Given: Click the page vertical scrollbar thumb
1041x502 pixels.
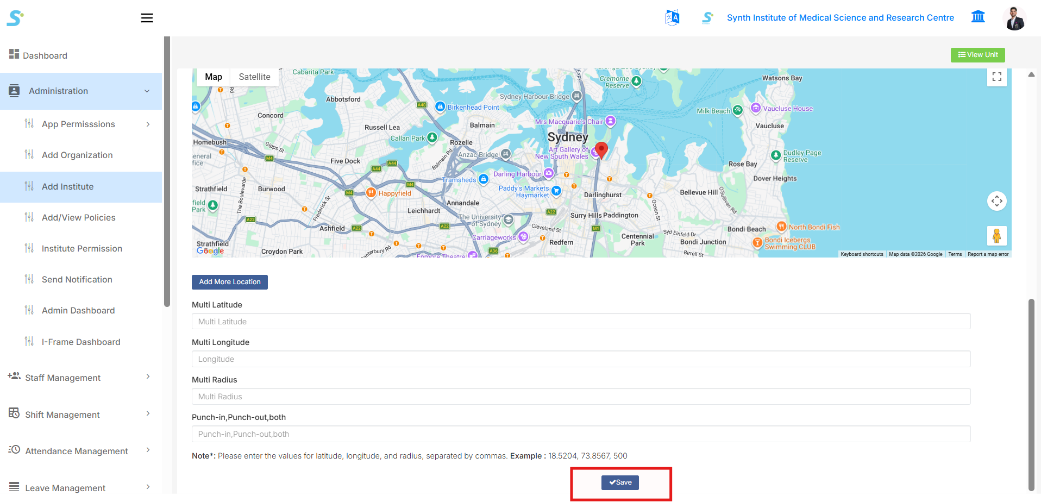Looking at the screenshot, I should pyautogui.click(x=1031, y=395).
